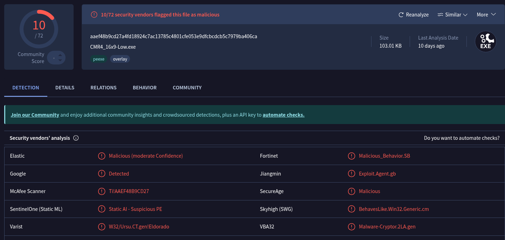Follow the Join our Community link

pyautogui.click(x=35, y=115)
